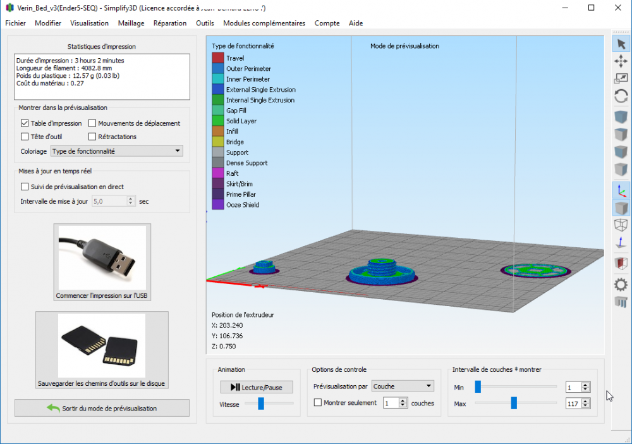Screen dimensions: 632x444
Task: Open the Coloriage dropdown
Action: (117, 151)
